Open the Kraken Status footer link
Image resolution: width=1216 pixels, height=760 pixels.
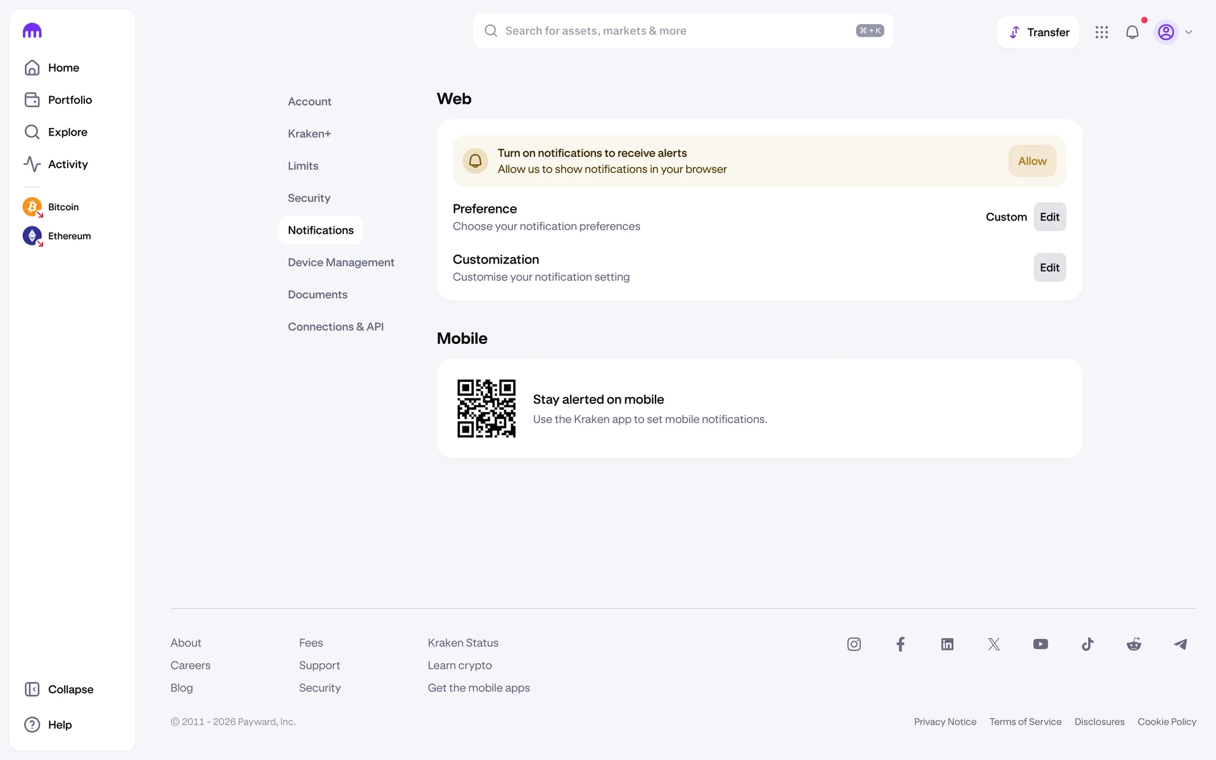[463, 642]
